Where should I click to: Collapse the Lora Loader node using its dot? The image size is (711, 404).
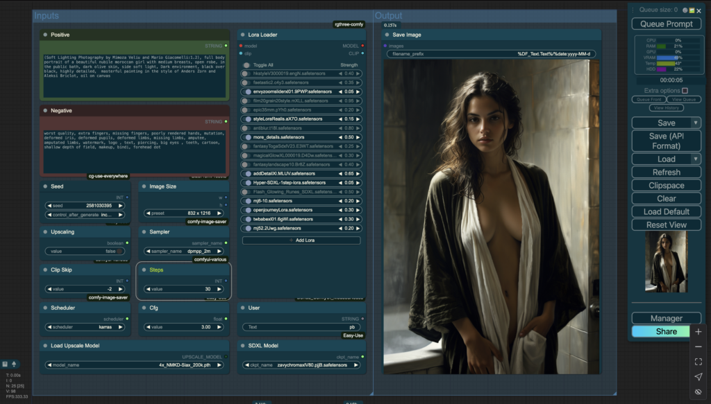pos(242,35)
